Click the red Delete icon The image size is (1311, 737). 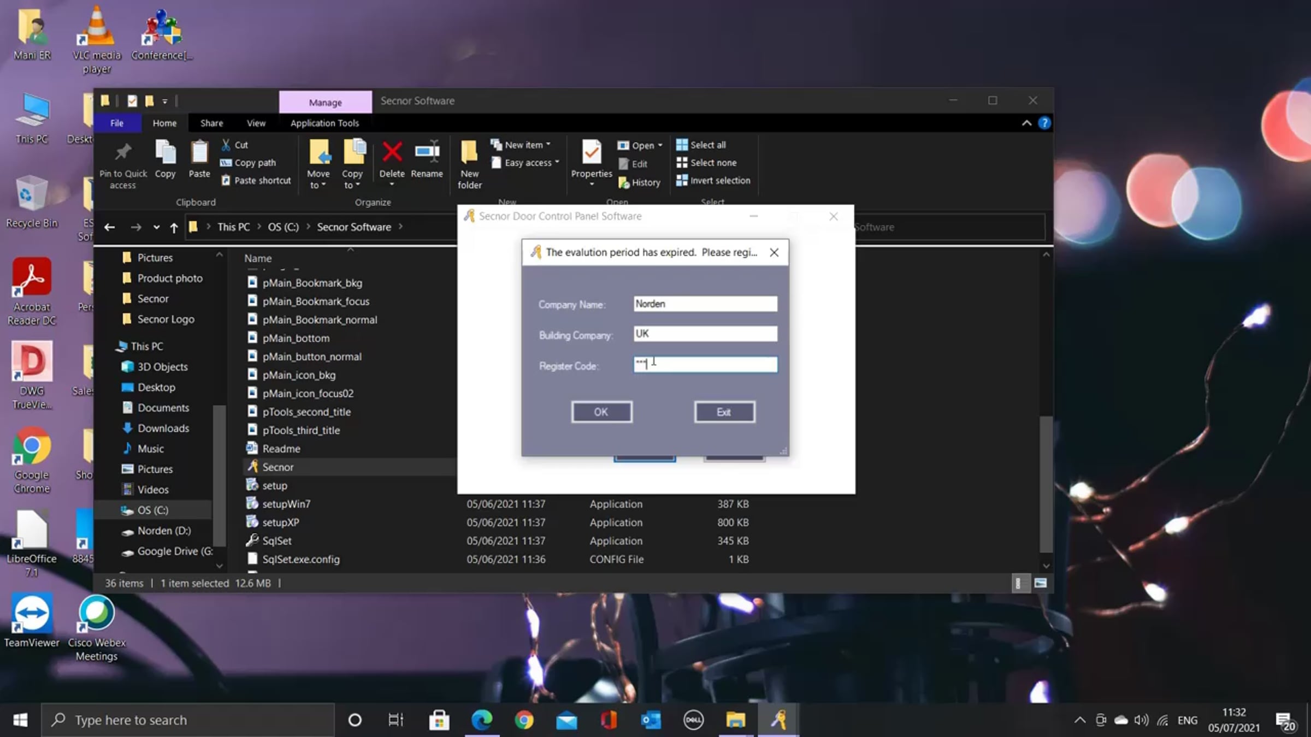392,153
